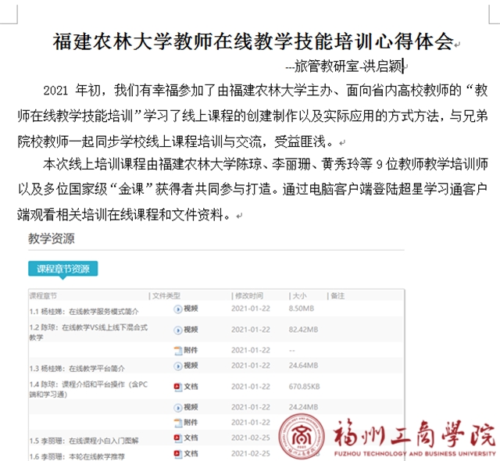
Task: Click the video icon in row 1.3
Action: coord(177,366)
